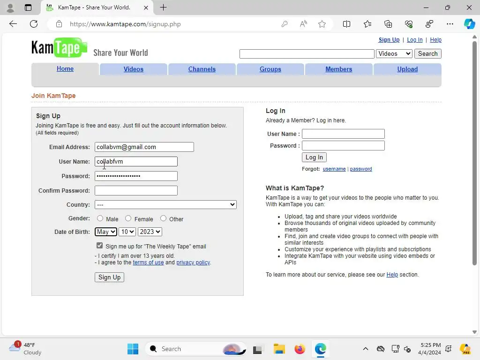Add page to favorites star icon
Viewport: 480px width, 360px height.
click(322, 24)
